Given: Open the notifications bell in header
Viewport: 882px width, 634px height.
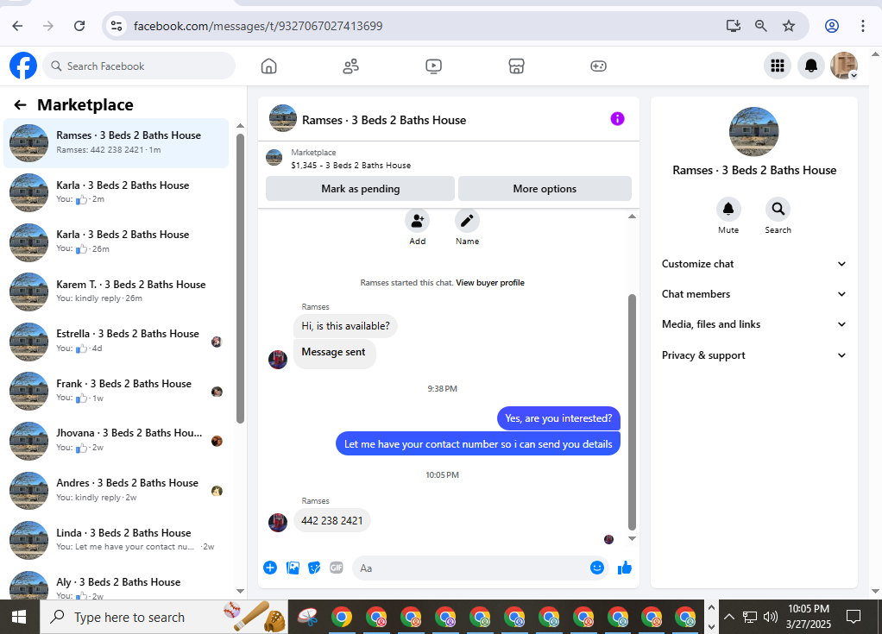Looking at the screenshot, I should point(810,66).
